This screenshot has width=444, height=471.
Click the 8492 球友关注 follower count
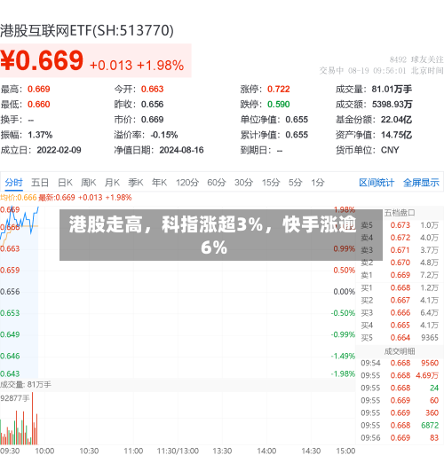tap(416, 59)
